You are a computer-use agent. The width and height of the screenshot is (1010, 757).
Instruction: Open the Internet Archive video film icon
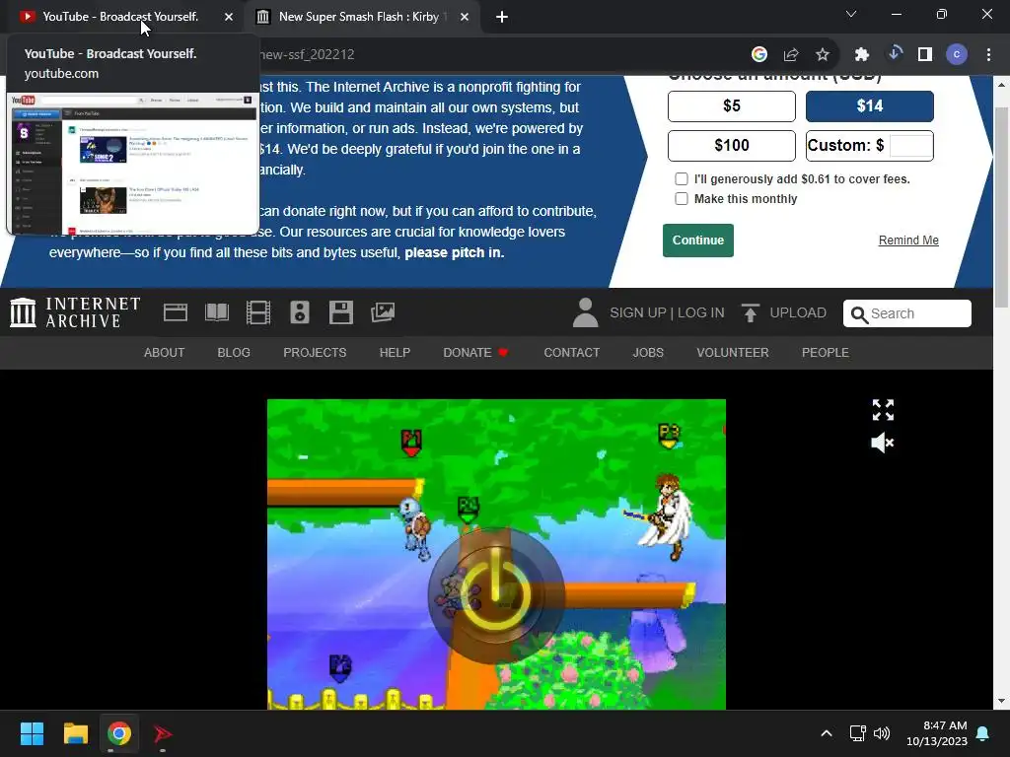(x=258, y=312)
